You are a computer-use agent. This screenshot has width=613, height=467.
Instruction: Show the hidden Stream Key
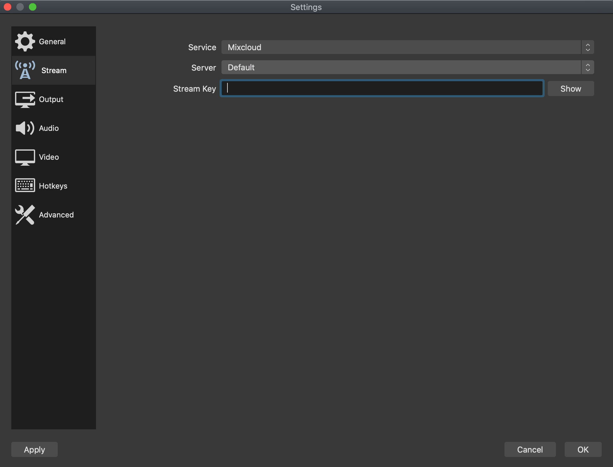[x=571, y=88]
